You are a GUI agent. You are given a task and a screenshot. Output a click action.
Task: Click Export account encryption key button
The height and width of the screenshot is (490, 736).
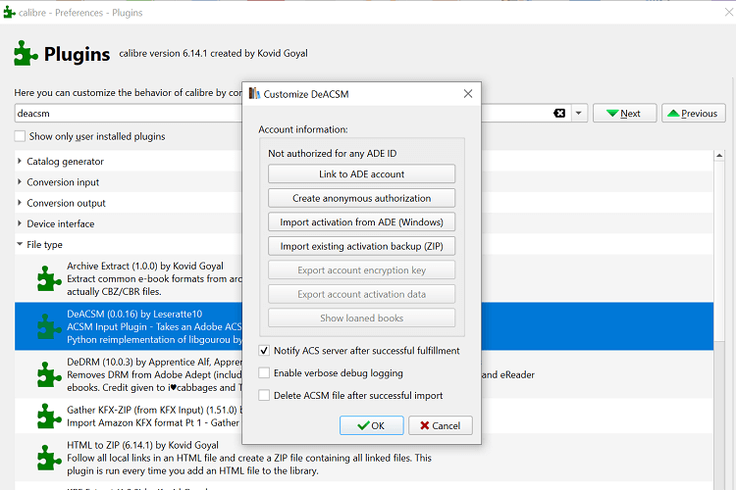tap(361, 270)
